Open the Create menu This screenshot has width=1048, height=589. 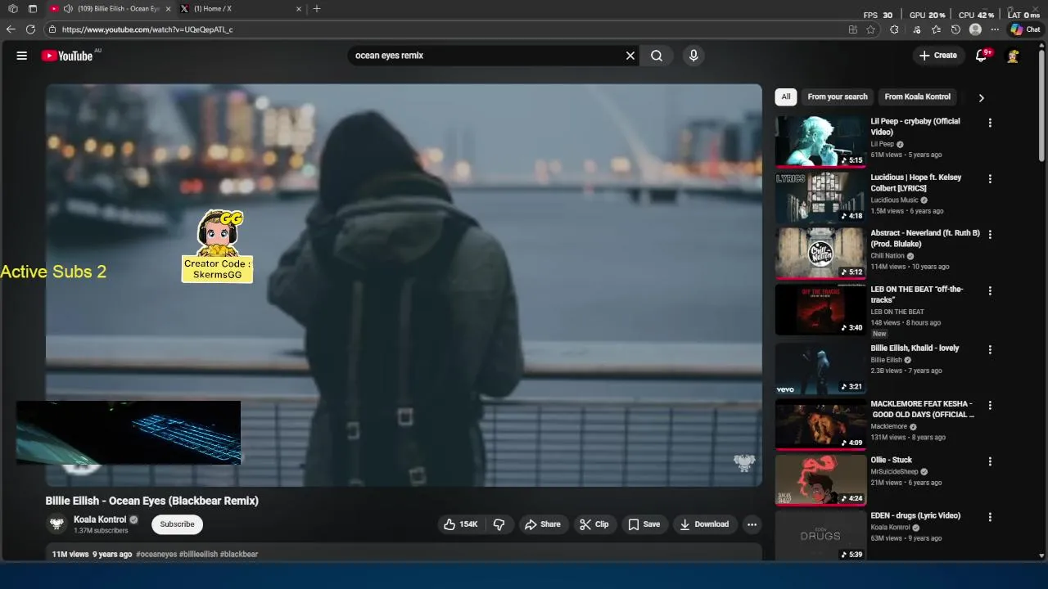click(937, 56)
